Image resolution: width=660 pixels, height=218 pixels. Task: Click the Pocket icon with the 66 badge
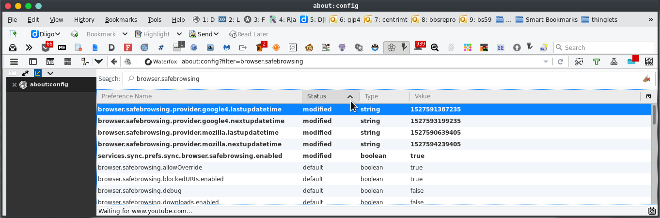(46, 47)
